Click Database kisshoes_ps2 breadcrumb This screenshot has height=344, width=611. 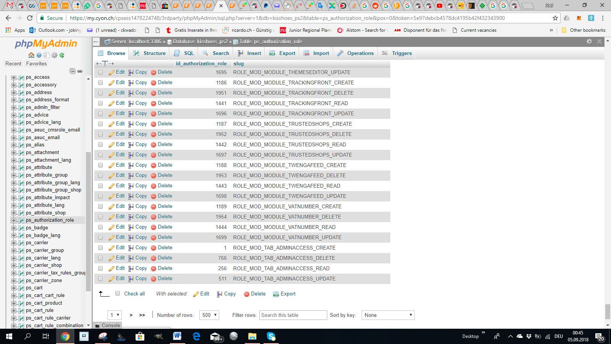coord(200,41)
